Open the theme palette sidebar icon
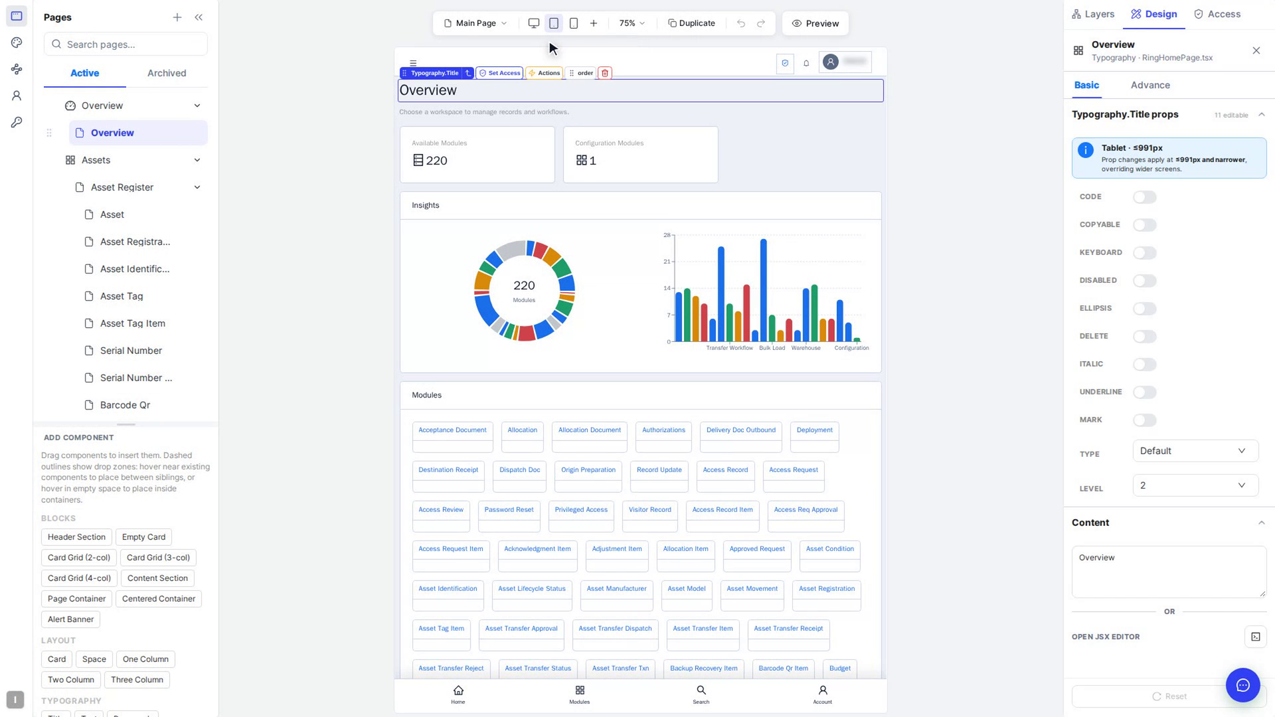The height and width of the screenshot is (717, 1275). (17, 42)
